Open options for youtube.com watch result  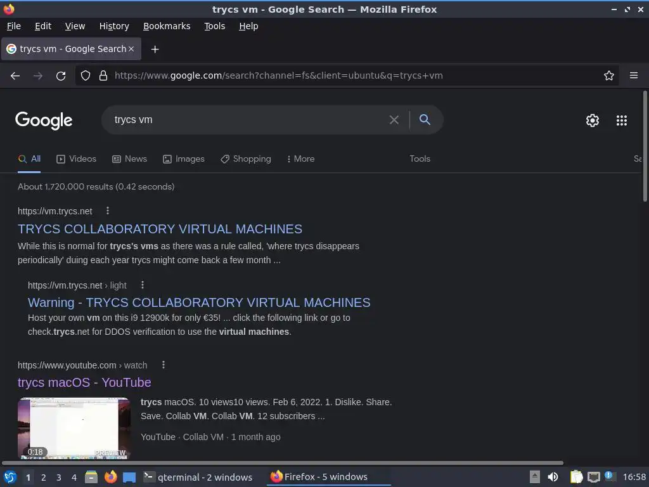(x=164, y=365)
